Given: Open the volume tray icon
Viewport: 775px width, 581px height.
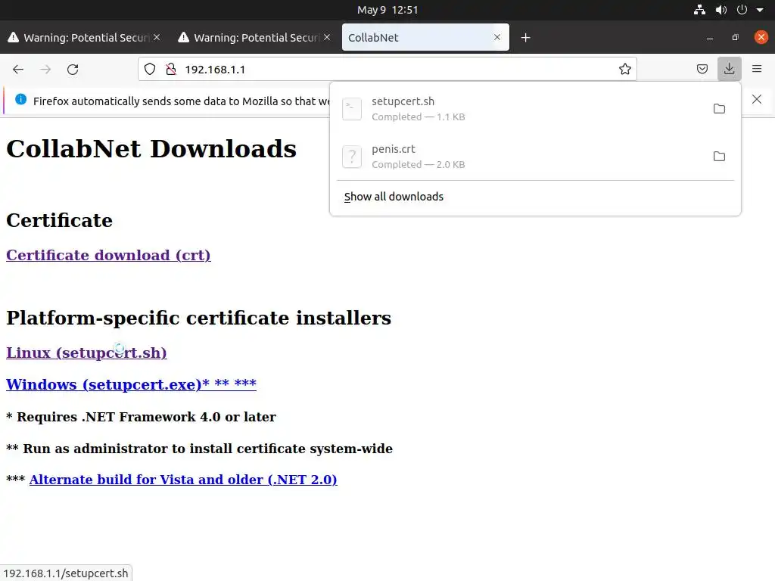Looking at the screenshot, I should (x=721, y=10).
